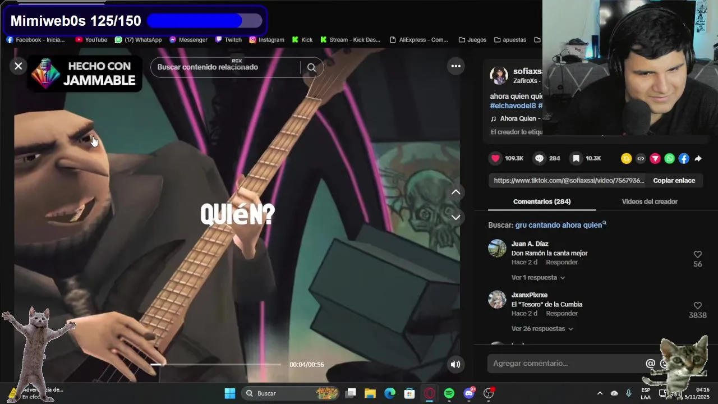
Task: Open AliExpress bookmark
Action: pyautogui.click(x=418, y=40)
